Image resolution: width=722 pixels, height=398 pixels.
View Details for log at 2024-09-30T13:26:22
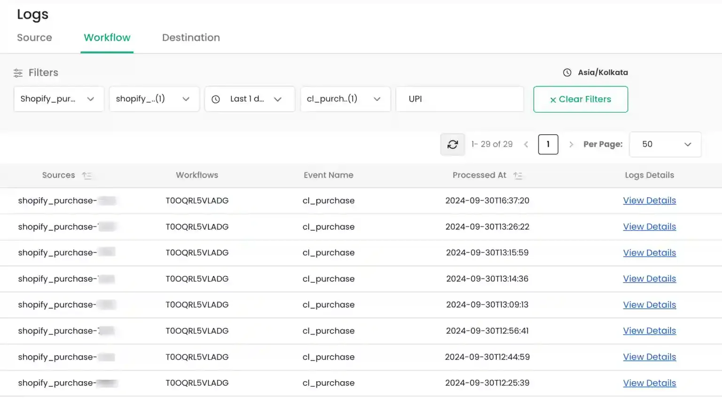(649, 227)
